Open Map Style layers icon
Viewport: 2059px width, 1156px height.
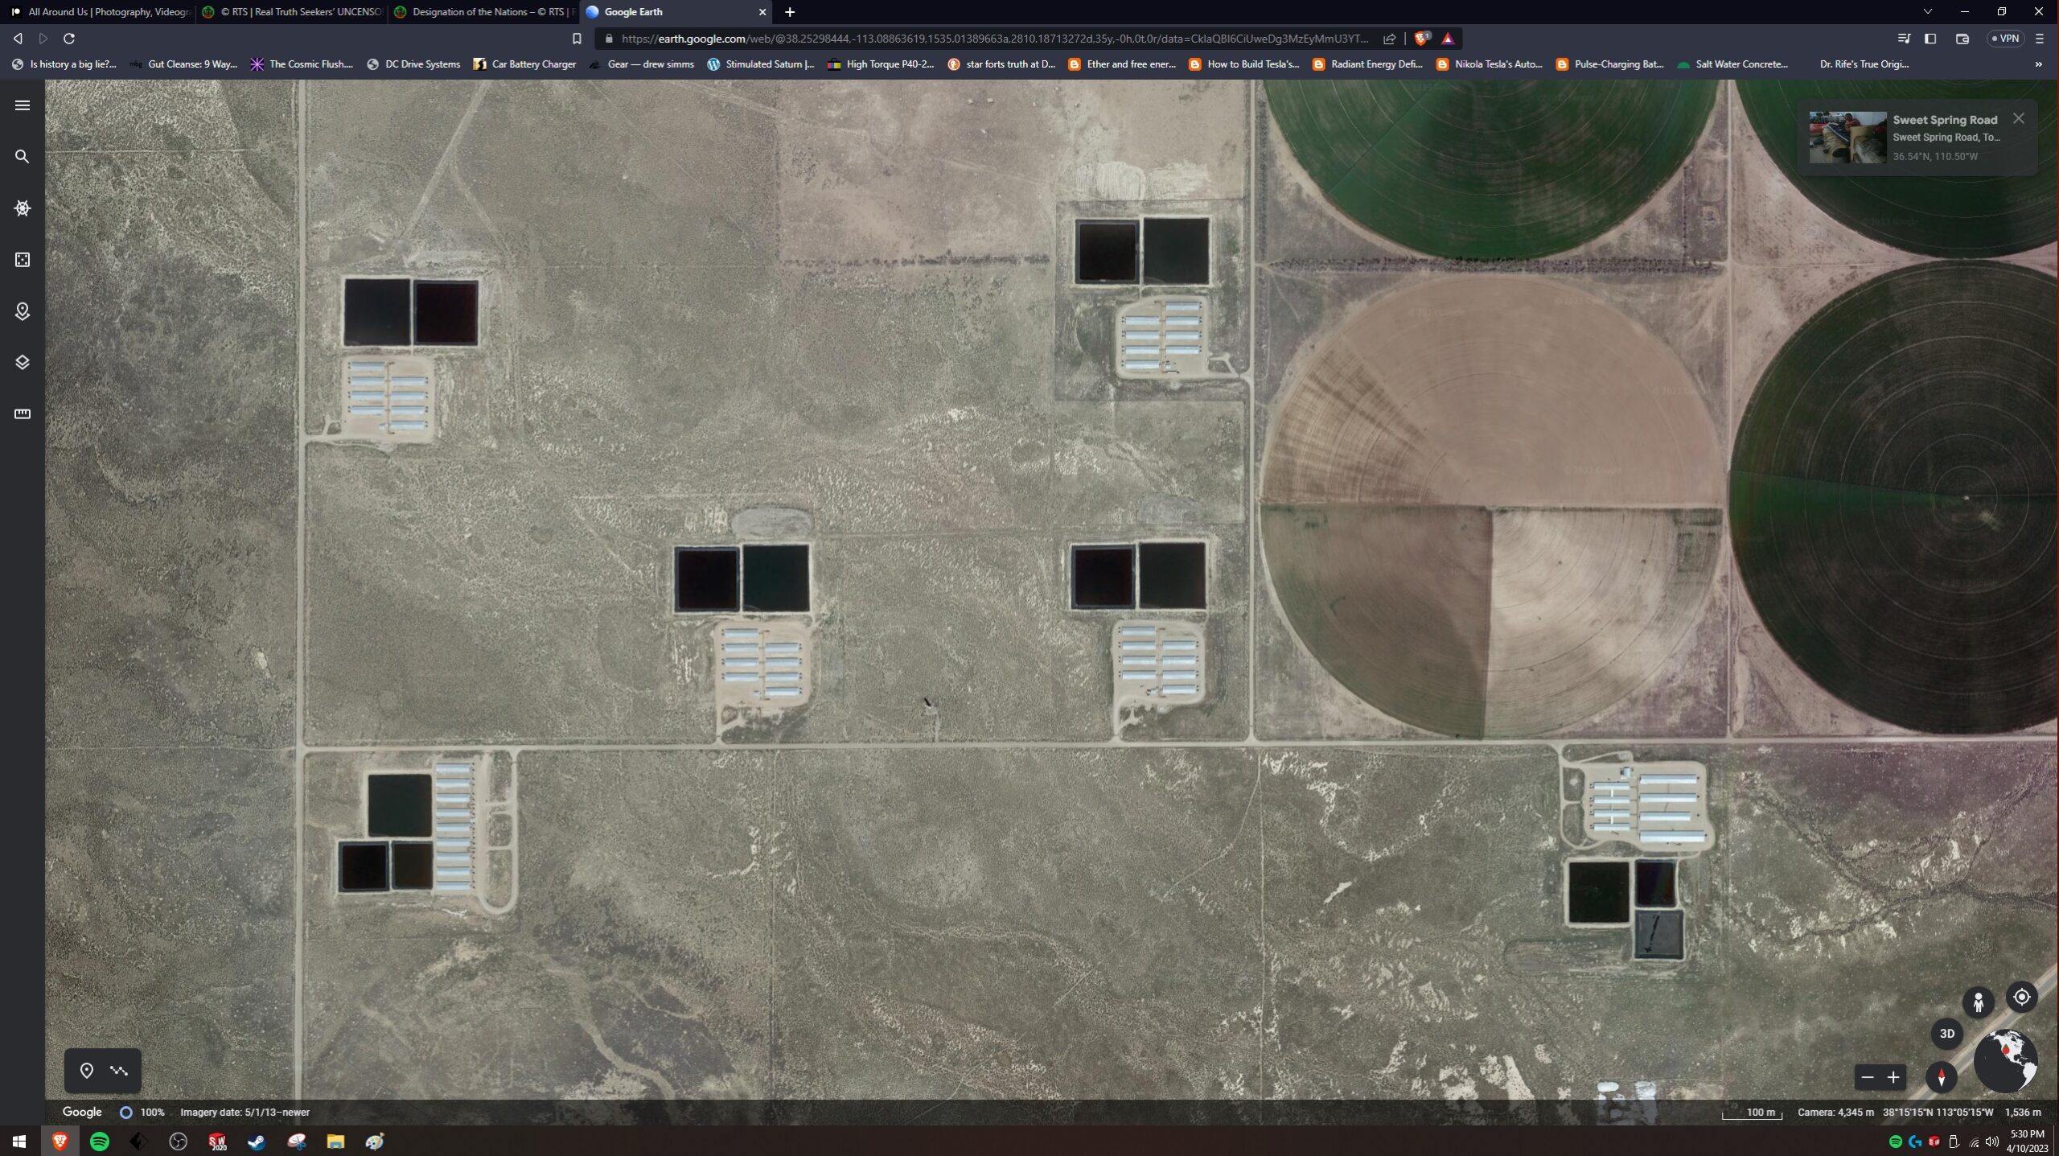pyautogui.click(x=23, y=363)
